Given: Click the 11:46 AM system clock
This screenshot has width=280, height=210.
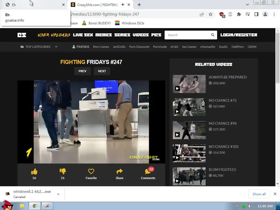Looking at the screenshot, I should 265,206.
